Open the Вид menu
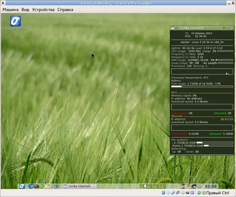This screenshot has width=236, height=197. click(25, 9)
